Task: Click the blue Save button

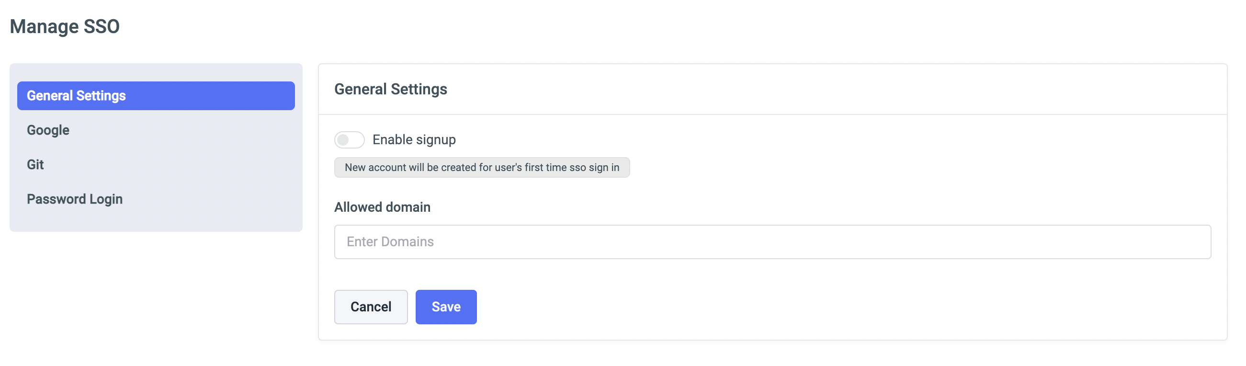Action: pyautogui.click(x=445, y=307)
